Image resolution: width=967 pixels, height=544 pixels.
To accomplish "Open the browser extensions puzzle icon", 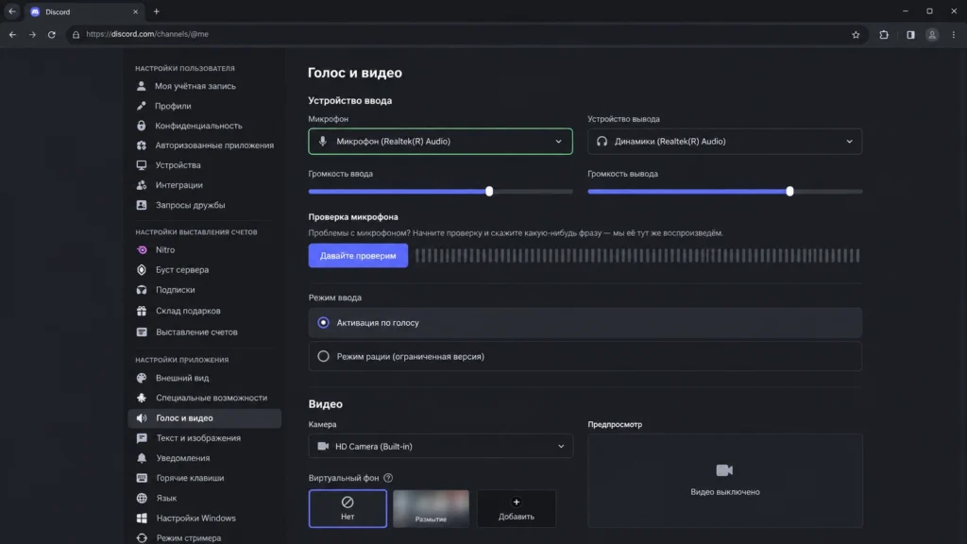I will click(884, 35).
